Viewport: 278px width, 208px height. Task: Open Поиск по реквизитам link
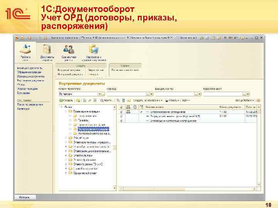click(x=30, y=104)
